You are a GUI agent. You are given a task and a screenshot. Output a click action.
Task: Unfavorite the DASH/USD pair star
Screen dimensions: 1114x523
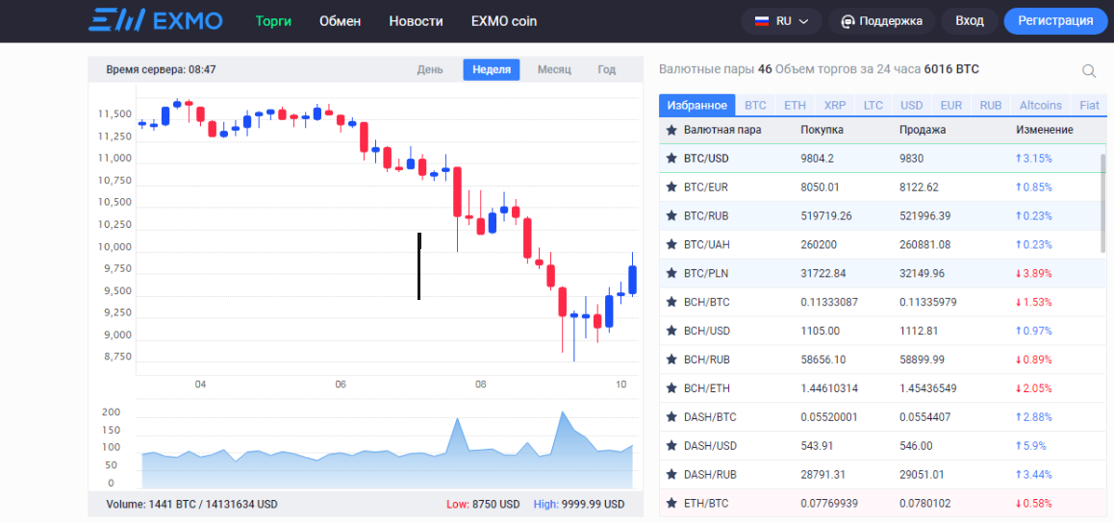tap(672, 446)
